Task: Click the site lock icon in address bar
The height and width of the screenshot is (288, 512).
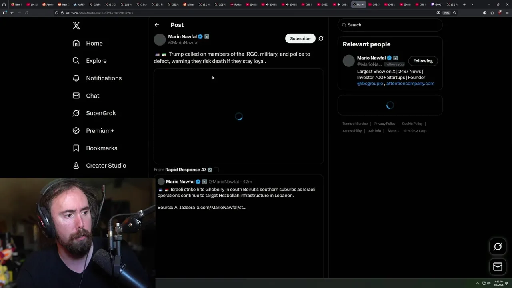Action: click(x=62, y=13)
